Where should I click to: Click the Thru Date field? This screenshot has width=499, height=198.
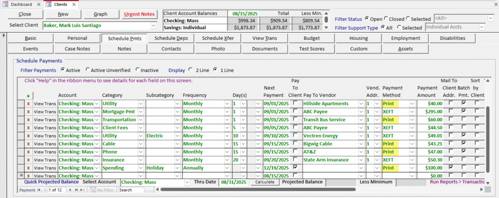point(233,182)
